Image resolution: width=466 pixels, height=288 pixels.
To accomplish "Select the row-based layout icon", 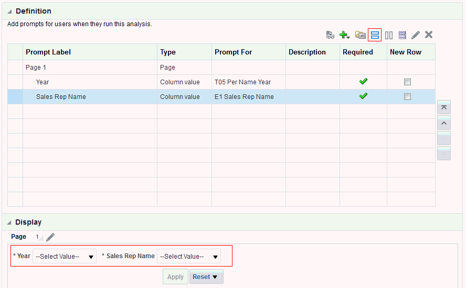I will click(x=375, y=35).
